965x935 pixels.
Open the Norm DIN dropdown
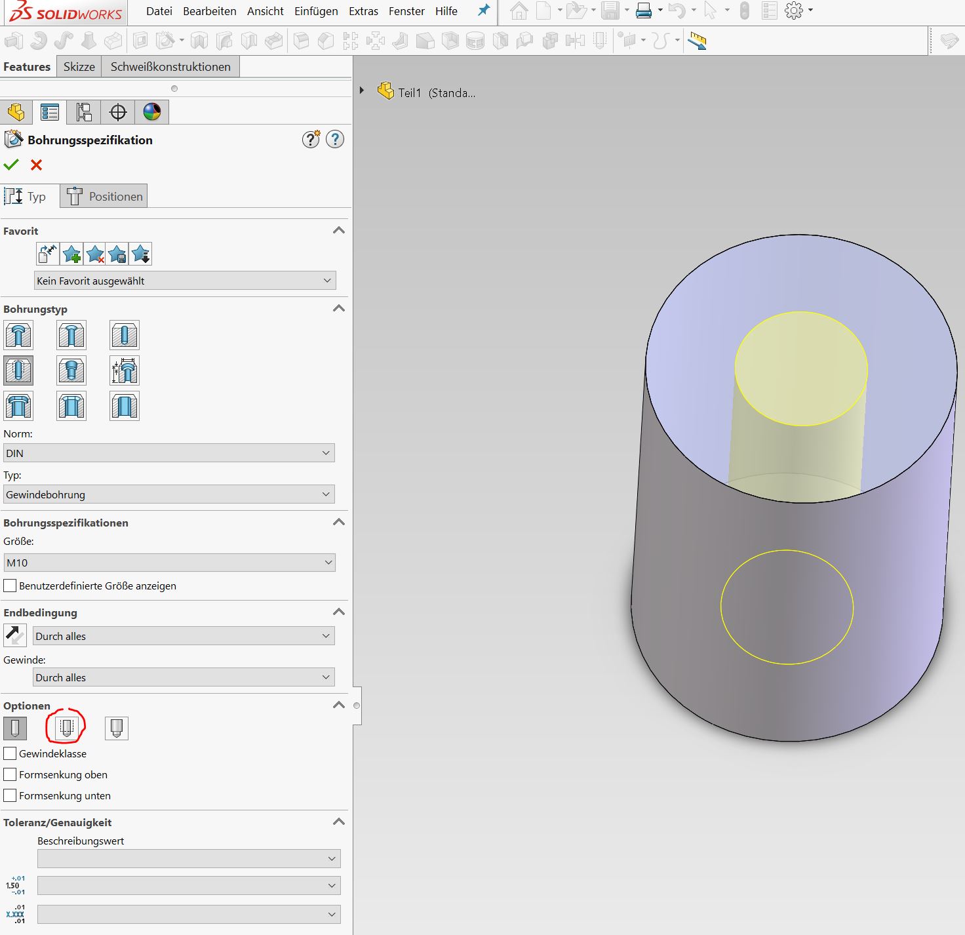(169, 453)
